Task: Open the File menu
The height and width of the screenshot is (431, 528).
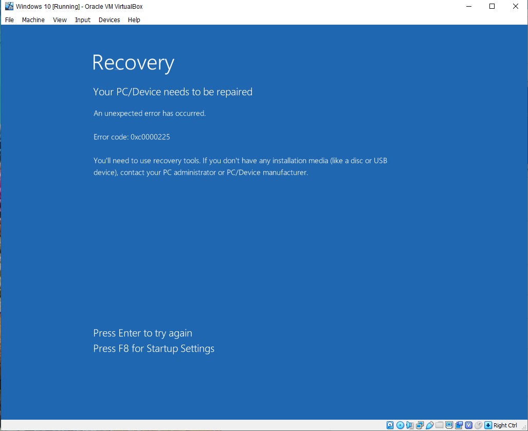Action: coord(9,20)
